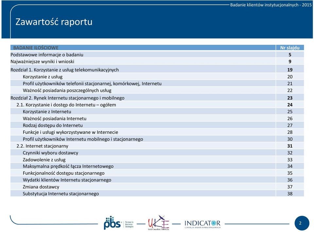
Task: Click slide number 24 in the table
Action: click(290, 105)
